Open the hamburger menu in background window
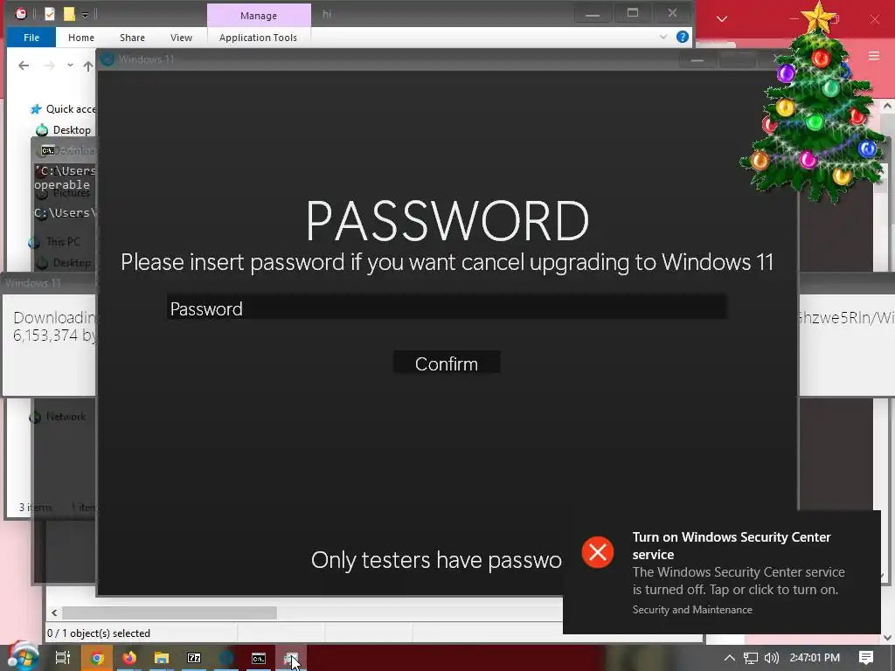Image resolution: width=895 pixels, height=671 pixels. point(874,55)
